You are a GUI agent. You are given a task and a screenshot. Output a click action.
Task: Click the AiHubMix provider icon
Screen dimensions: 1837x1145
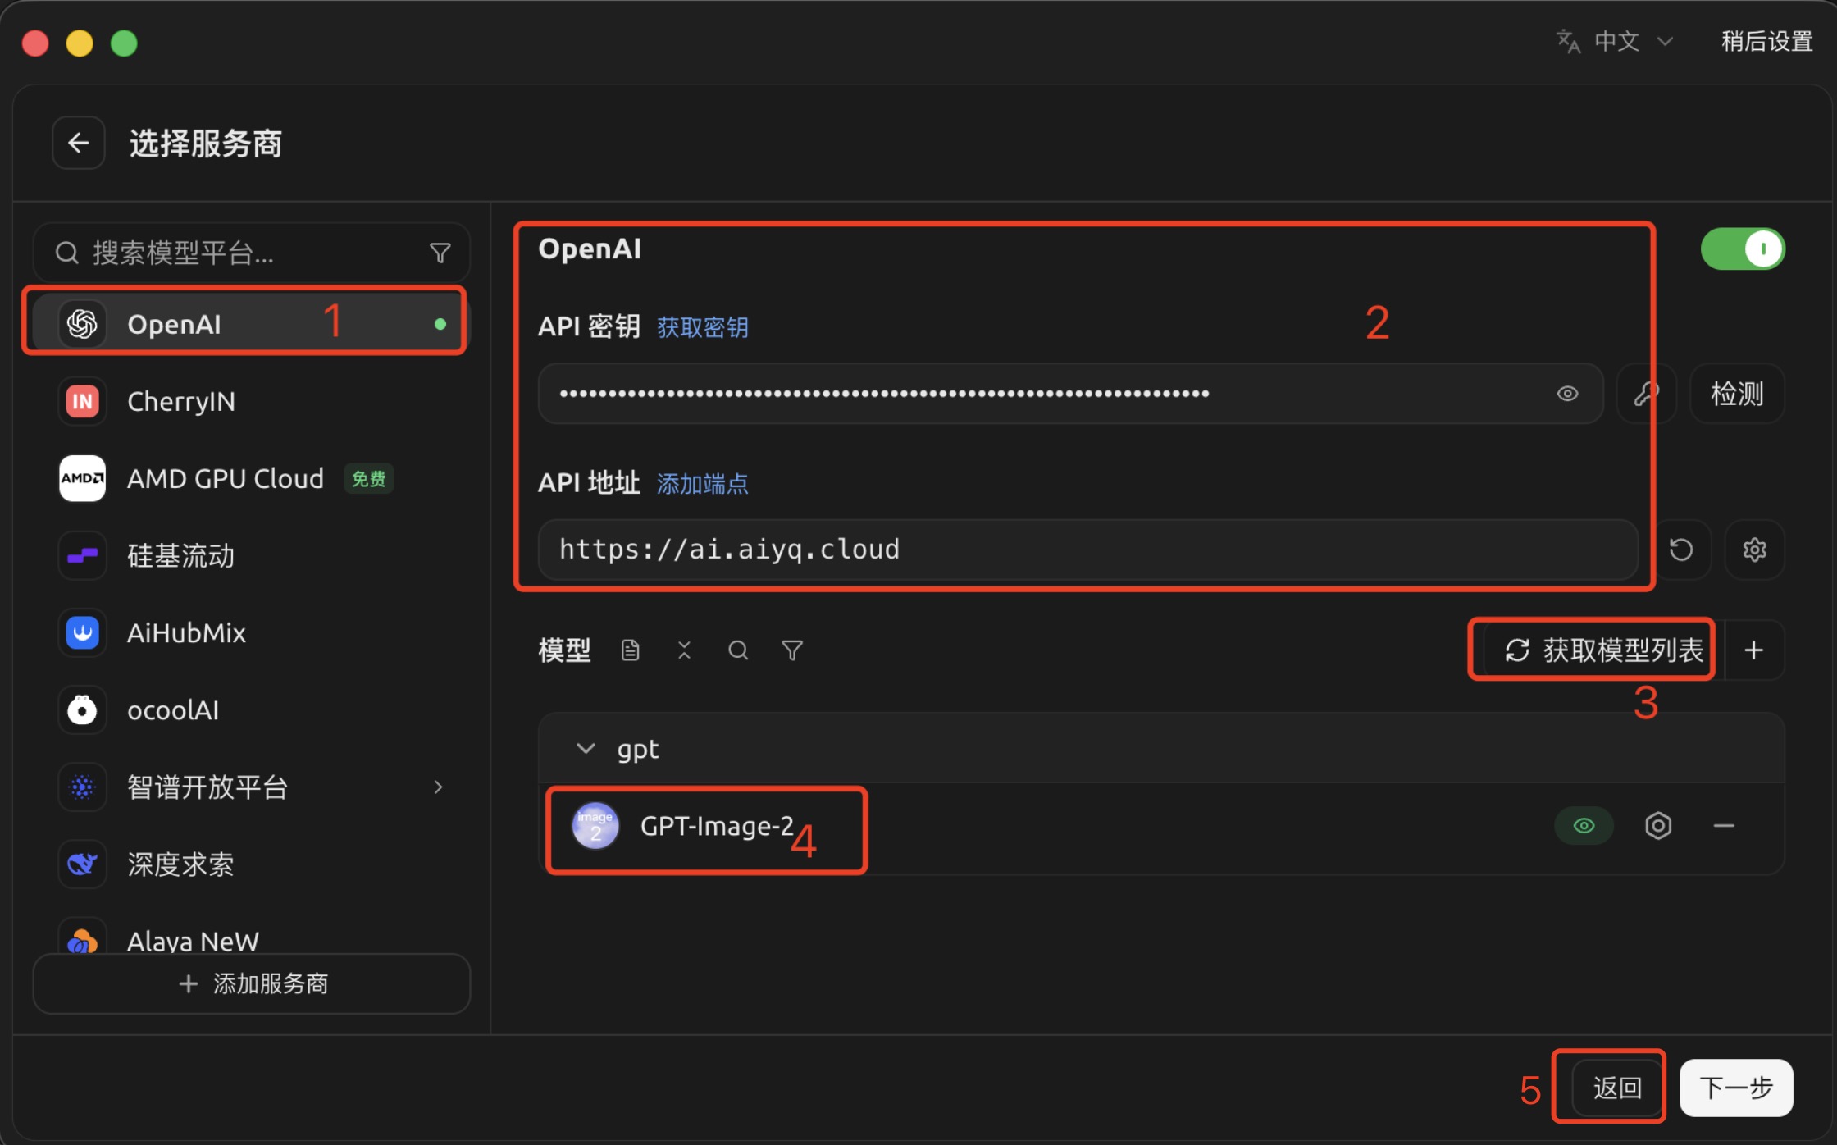pos(82,632)
